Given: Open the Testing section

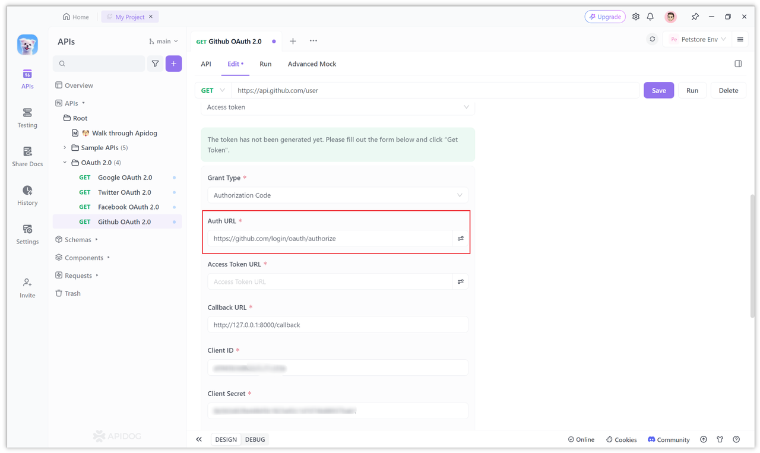Looking at the screenshot, I should coord(27,118).
